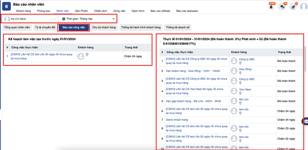
Task: Click the rocket icon in header
Action: [x=293, y=7]
